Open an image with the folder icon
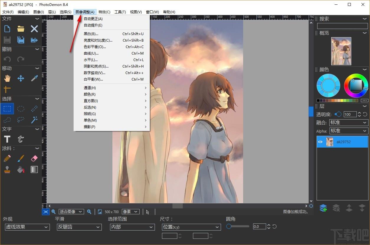The width and height of the screenshot is (370, 245). [x=21, y=29]
